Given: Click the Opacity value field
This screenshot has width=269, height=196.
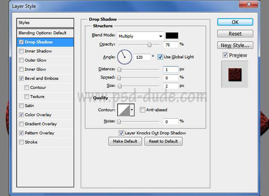Looking at the screenshot, I should pos(171,45).
